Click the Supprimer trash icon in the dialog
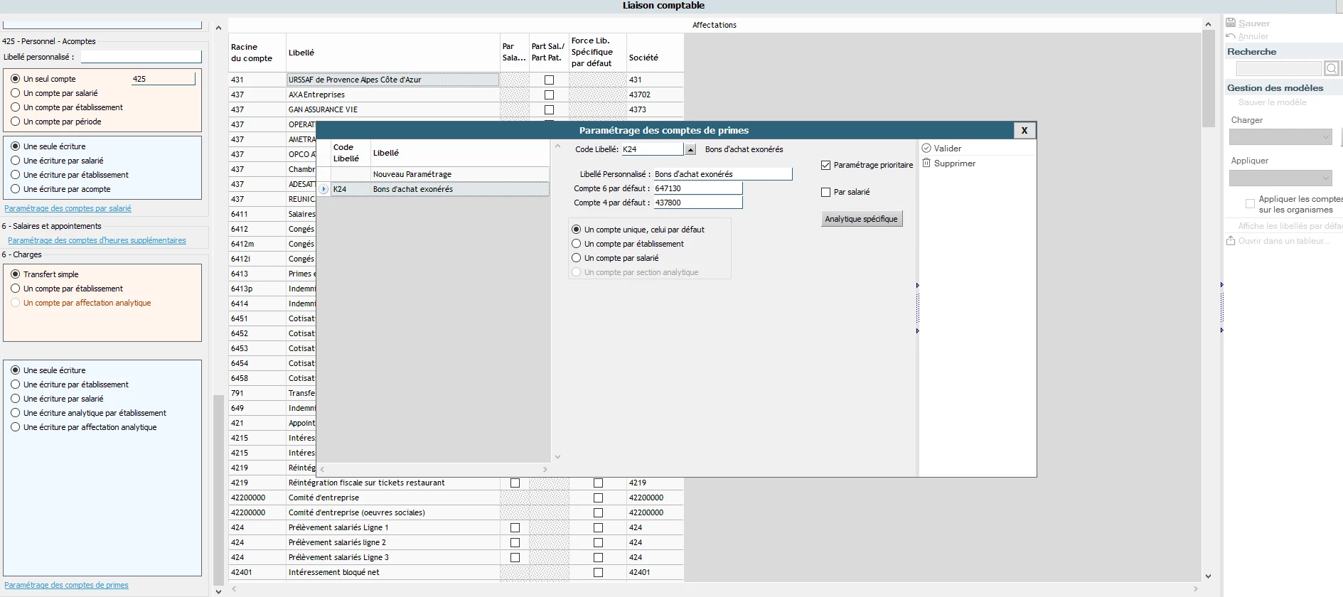Screen dimensions: 1343x597 [926, 163]
